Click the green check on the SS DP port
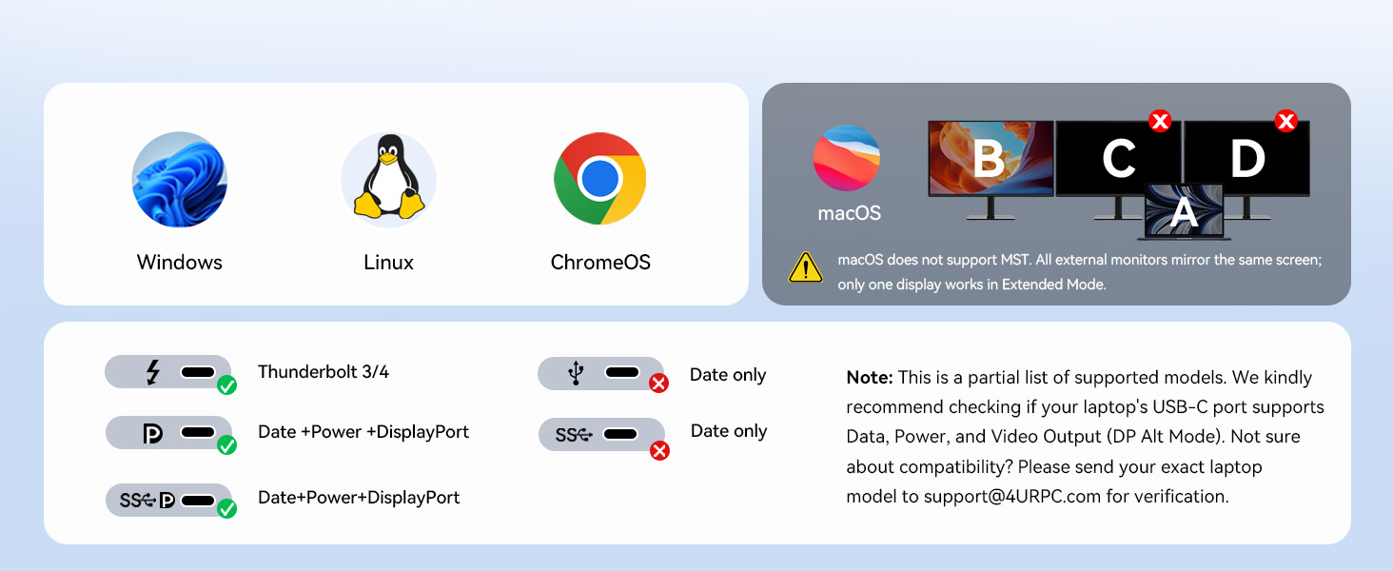Viewport: 1393px width, 571px height. tap(226, 509)
